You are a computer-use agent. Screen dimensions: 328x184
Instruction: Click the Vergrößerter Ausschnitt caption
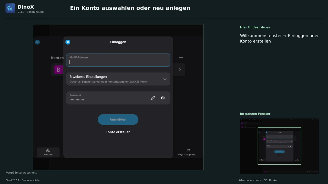[21, 173]
